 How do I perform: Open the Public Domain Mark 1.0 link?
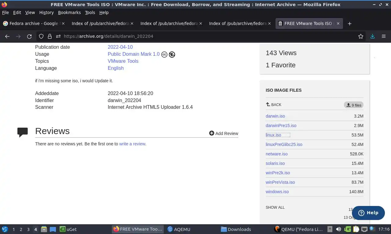134,54
